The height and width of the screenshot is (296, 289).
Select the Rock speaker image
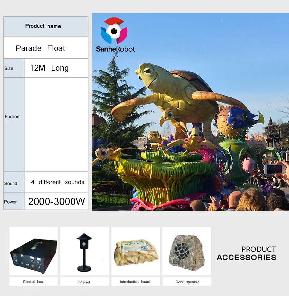coord(187,251)
